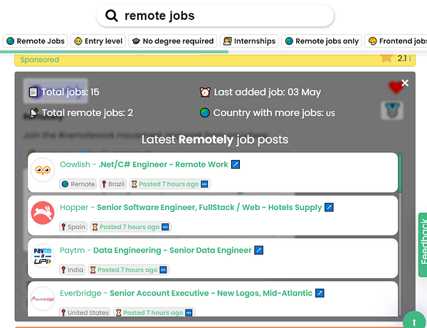Click the 'Latest Remotely job posts' heading
Image resolution: width=427 pixels, height=328 pixels.
[x=215, y=139]
